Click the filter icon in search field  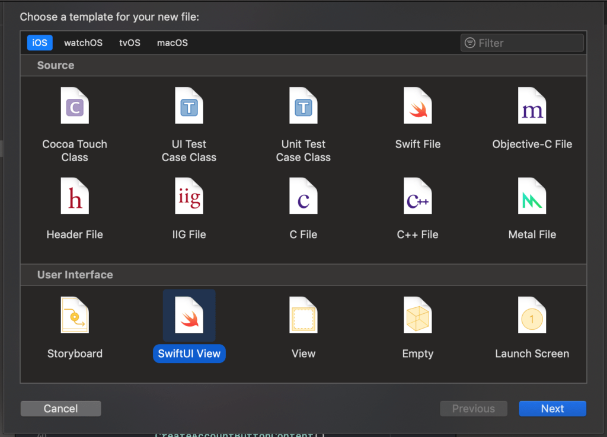click(470, 43)
